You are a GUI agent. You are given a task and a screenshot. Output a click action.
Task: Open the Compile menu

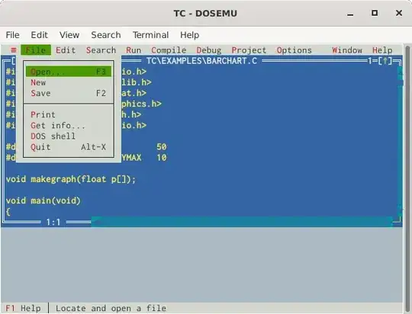(169, 50)
